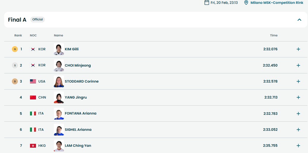Click the location pin icon
This screenshot has height=153, width=308.
point(246,3)
